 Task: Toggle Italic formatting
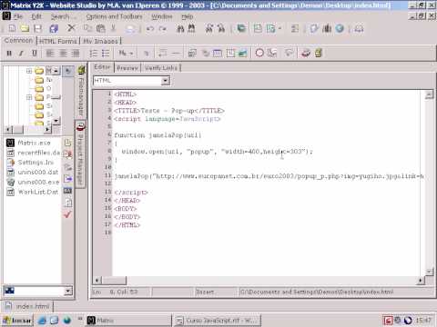[21, 54]
